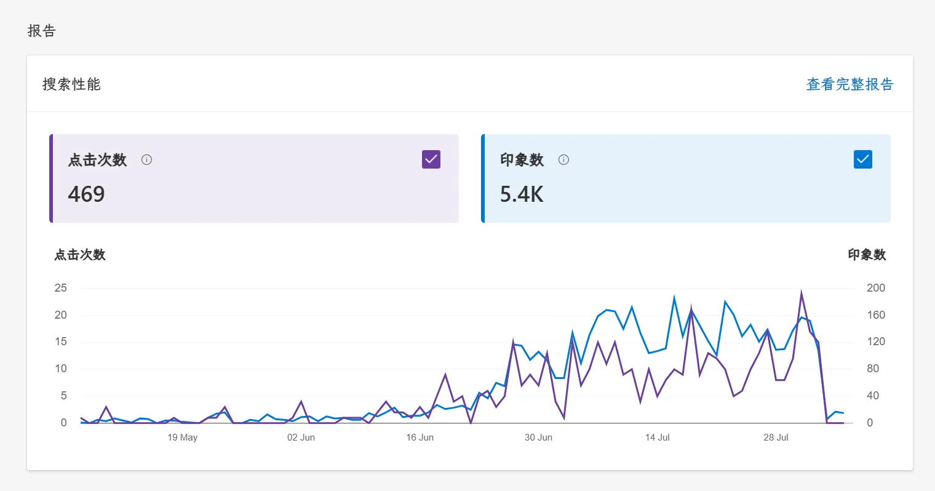Select the 30 Jun date label
Viewport: 935px width, 491px height.
coord(538,437)
